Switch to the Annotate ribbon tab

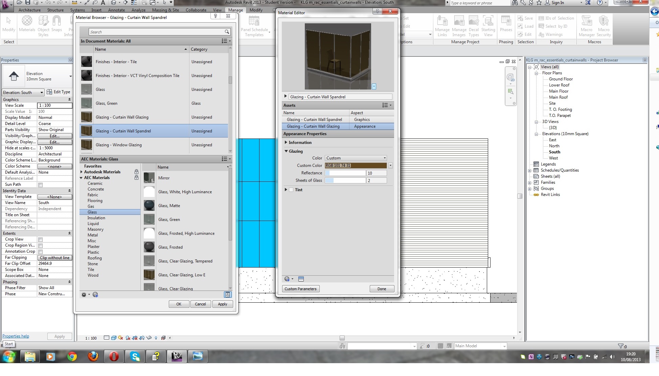pyautogui.click(x=116, y=10)
